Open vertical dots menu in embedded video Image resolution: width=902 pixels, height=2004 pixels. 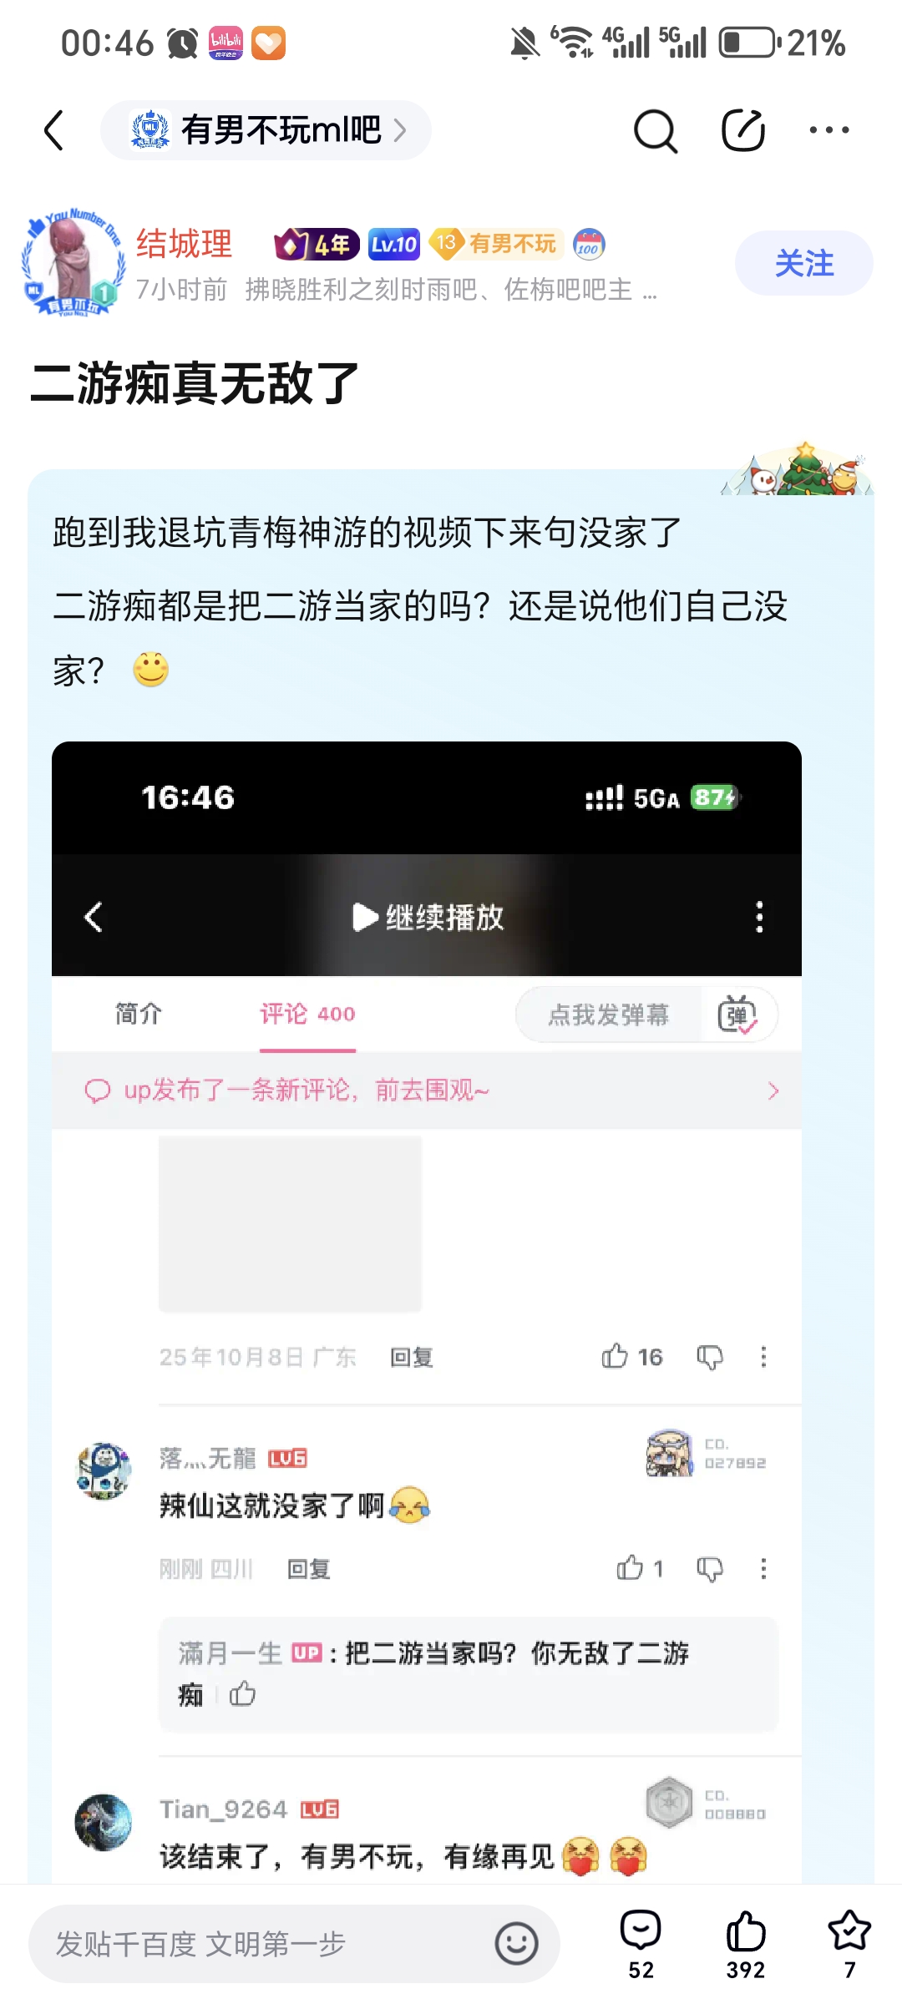[x=759, y=917]
